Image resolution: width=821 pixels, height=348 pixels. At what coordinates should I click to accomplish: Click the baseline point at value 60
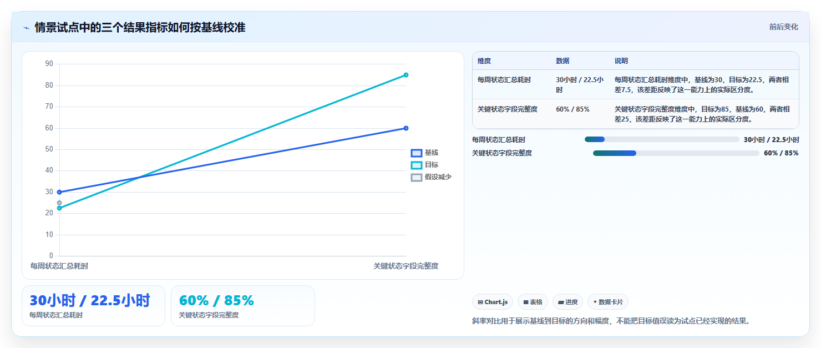click(406, 128)
